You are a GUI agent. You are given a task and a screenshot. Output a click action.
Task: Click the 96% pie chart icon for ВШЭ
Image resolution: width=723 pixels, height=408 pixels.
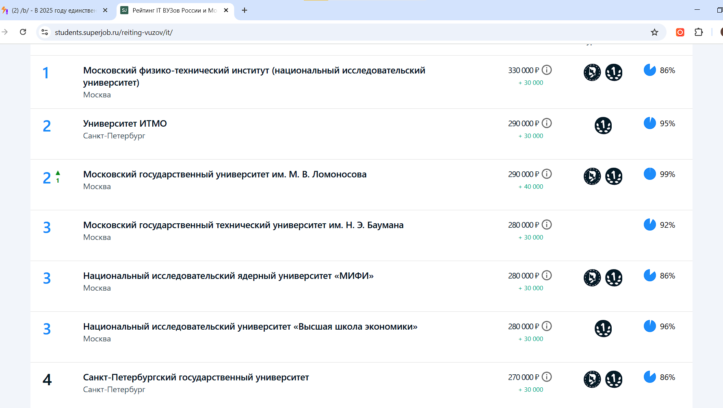point(650,326)
